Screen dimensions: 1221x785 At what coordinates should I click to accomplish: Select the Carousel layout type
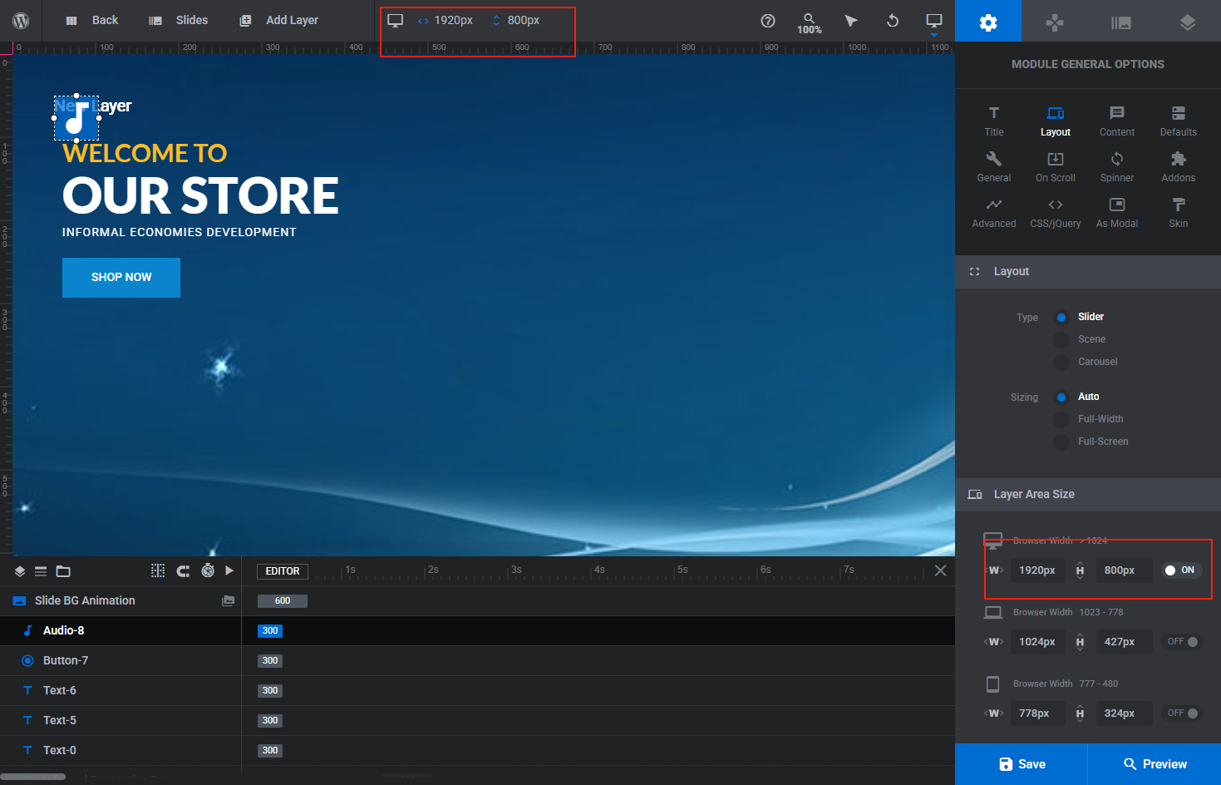pyautogui.click(x=1061, y=362)
